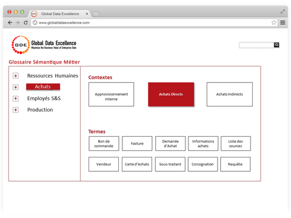Click the fullscreen arrows icon in the window corner
Image resolution: width=291 pixels, height=218 pixels.
pos(283,12)
